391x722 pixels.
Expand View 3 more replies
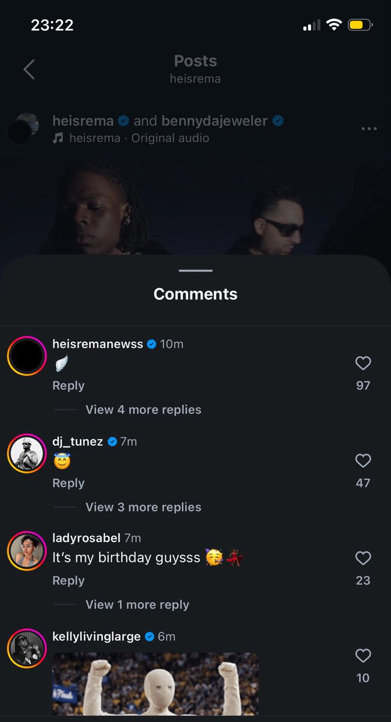tap(144, 507)
